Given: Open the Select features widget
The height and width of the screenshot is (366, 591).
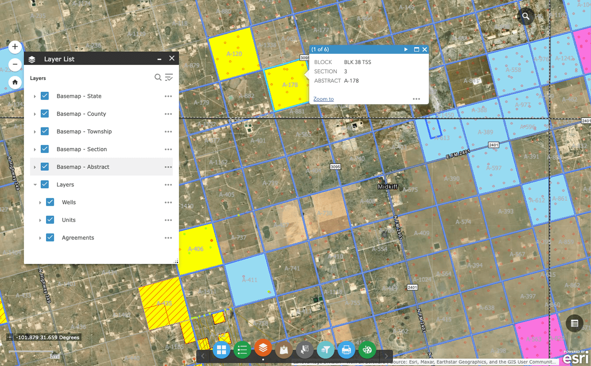Looking at the screenshot, I should 305,350.
